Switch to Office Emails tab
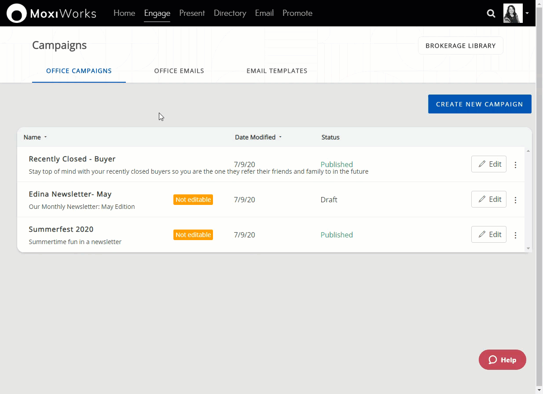This screenshot has height=394, width=543. (179, 71)
